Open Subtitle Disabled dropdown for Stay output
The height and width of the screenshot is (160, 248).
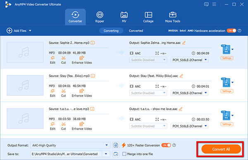148,93
